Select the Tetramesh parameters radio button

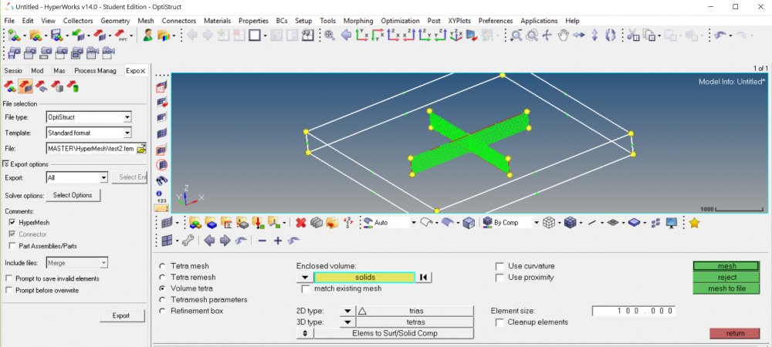162,299
